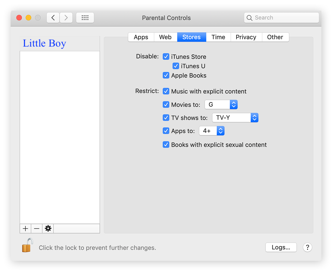
Task: Remove user with the minus button
Action: pos(37,229)
